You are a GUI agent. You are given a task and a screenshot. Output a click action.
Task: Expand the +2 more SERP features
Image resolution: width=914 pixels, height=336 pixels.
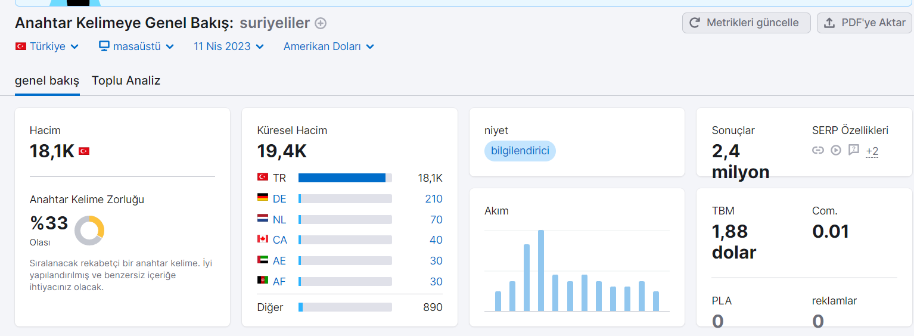[872, 151]
